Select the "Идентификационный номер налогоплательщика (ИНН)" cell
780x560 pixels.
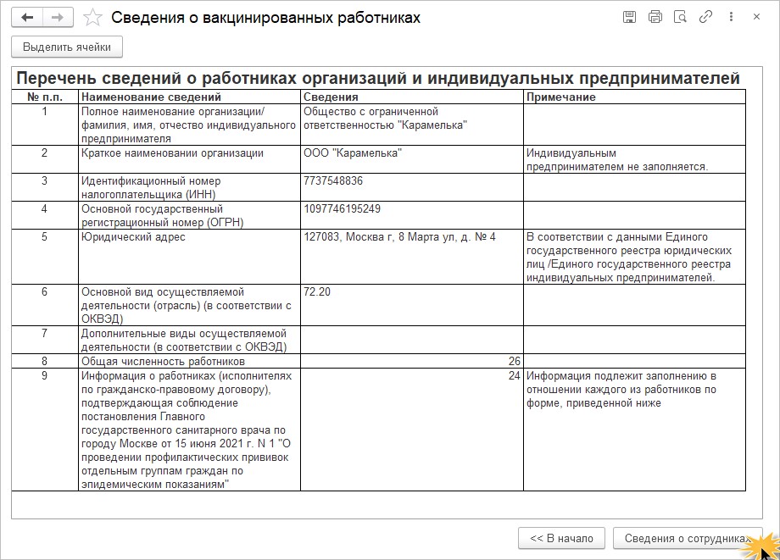pyautogui.click(x=190, y=187)
